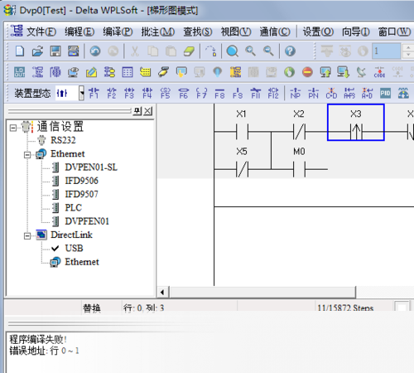Insert normally closed contact F2
The image size is (414, 373).
click(x=112, y=94)
